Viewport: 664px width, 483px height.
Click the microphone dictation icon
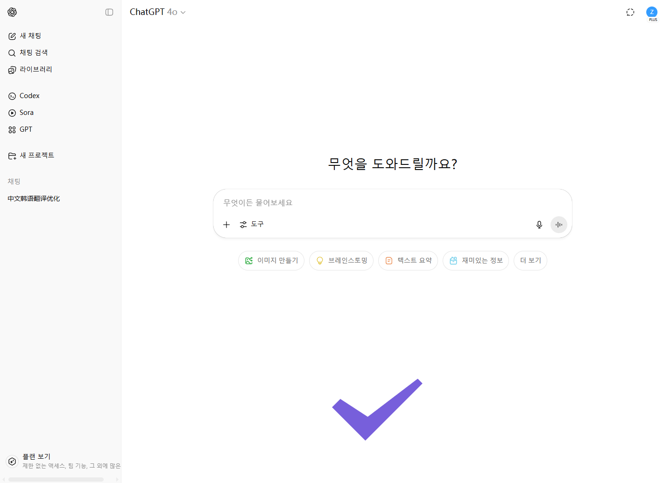[x=539, y=225]
